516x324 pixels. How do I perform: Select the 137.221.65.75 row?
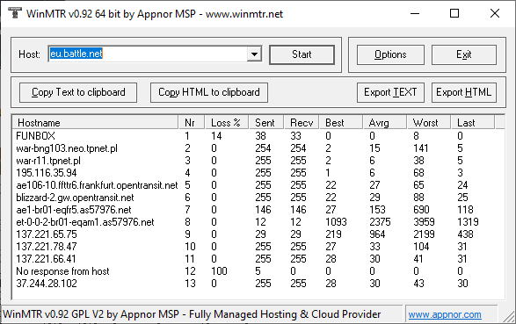pyautogui.click(x=258, y=234)
